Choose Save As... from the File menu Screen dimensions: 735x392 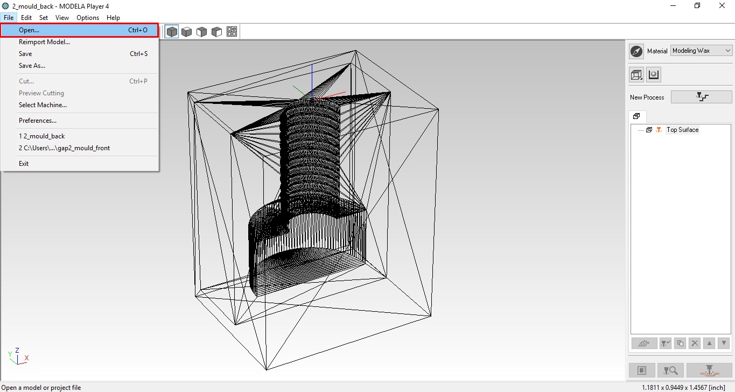point(79,66)
